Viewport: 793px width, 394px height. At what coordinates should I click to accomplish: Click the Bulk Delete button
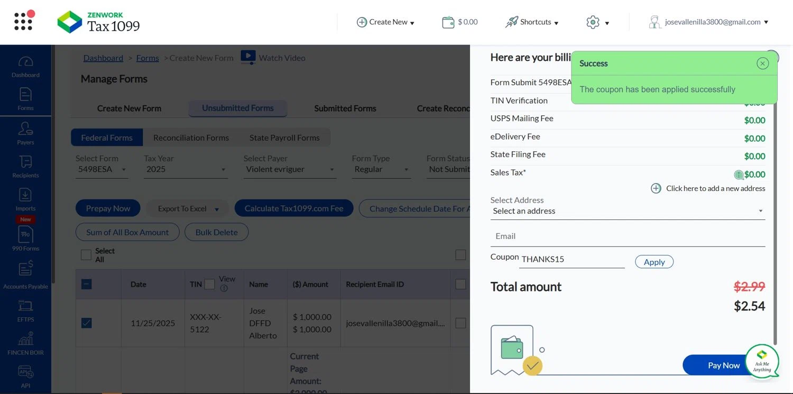216,232
